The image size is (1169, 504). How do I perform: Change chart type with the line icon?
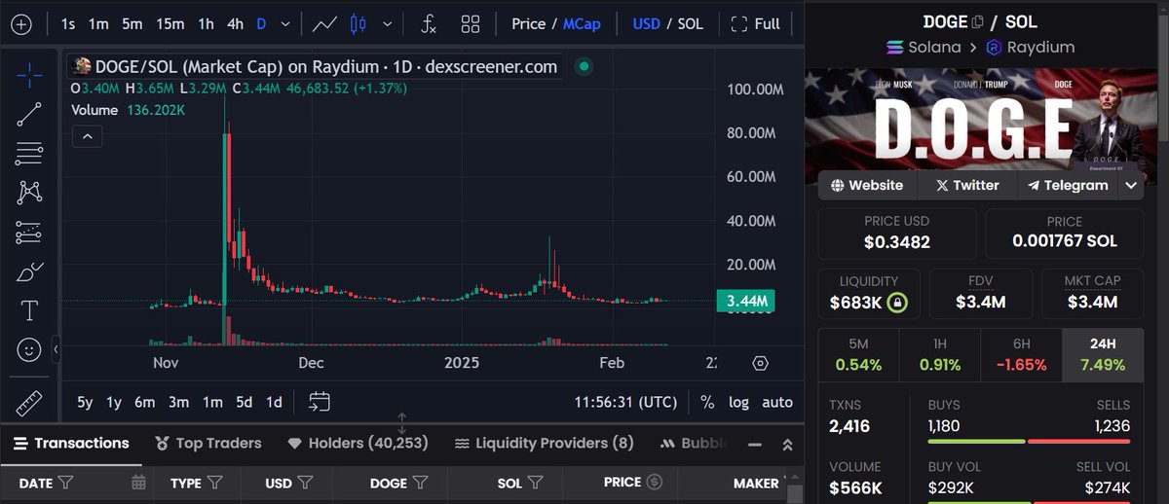click(324, 24)
